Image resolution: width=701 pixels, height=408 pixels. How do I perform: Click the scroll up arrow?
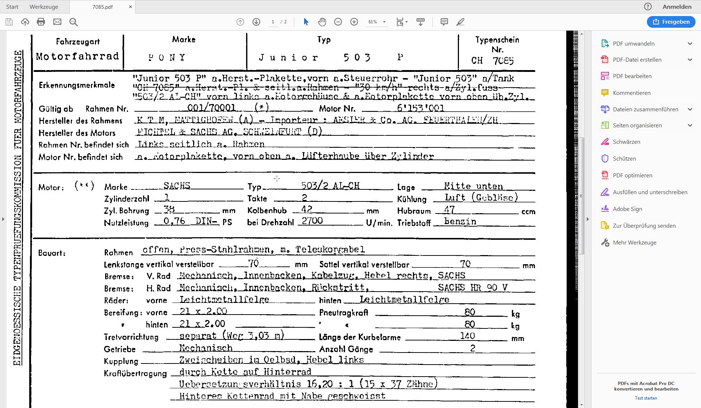coord(582,34)
